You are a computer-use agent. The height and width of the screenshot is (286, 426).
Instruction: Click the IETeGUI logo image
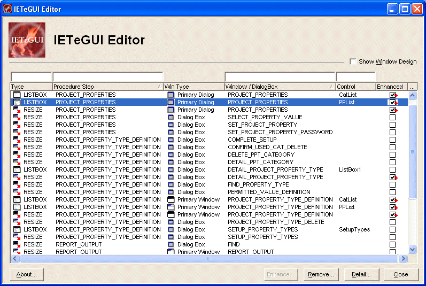pyautogui.click(x=27, y=40)
